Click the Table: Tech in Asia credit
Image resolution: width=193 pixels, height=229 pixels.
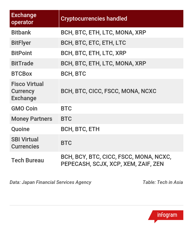(x=163, y=182)
